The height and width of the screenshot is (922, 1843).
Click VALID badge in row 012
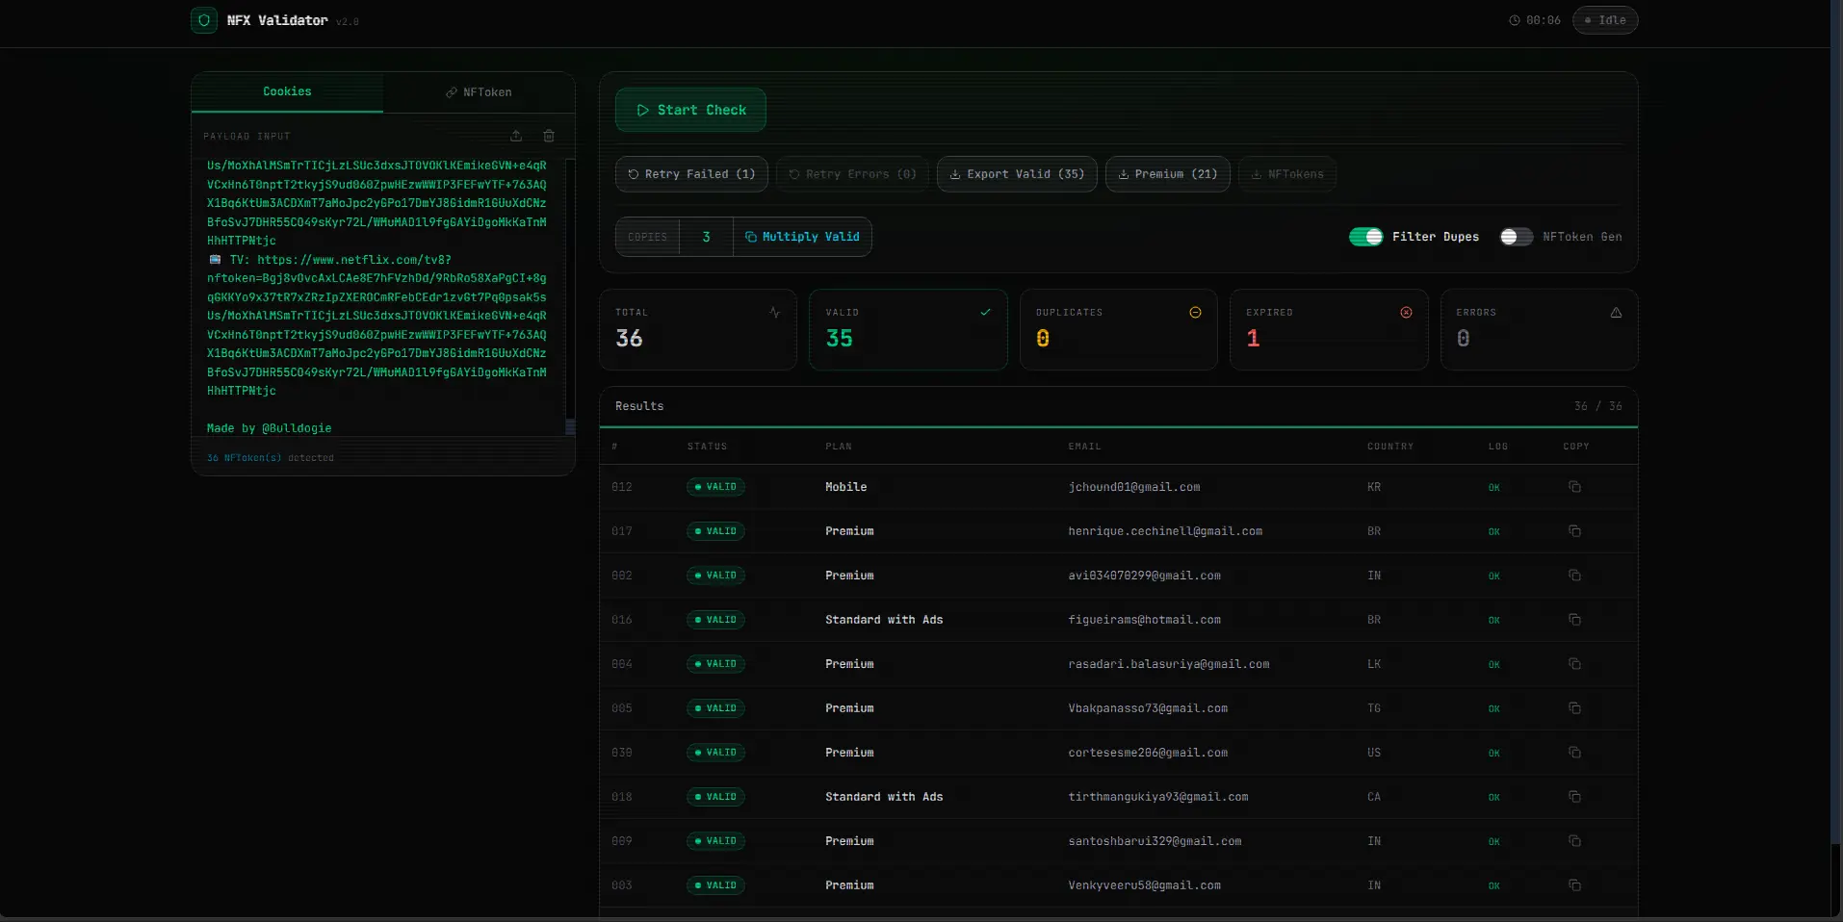click(715, 487)
